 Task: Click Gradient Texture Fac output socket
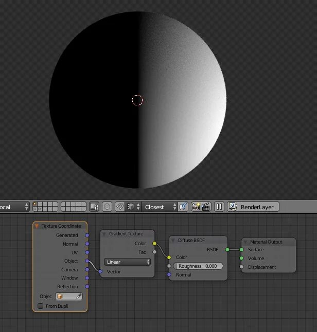pyautogui.click(x=154, y=252)
